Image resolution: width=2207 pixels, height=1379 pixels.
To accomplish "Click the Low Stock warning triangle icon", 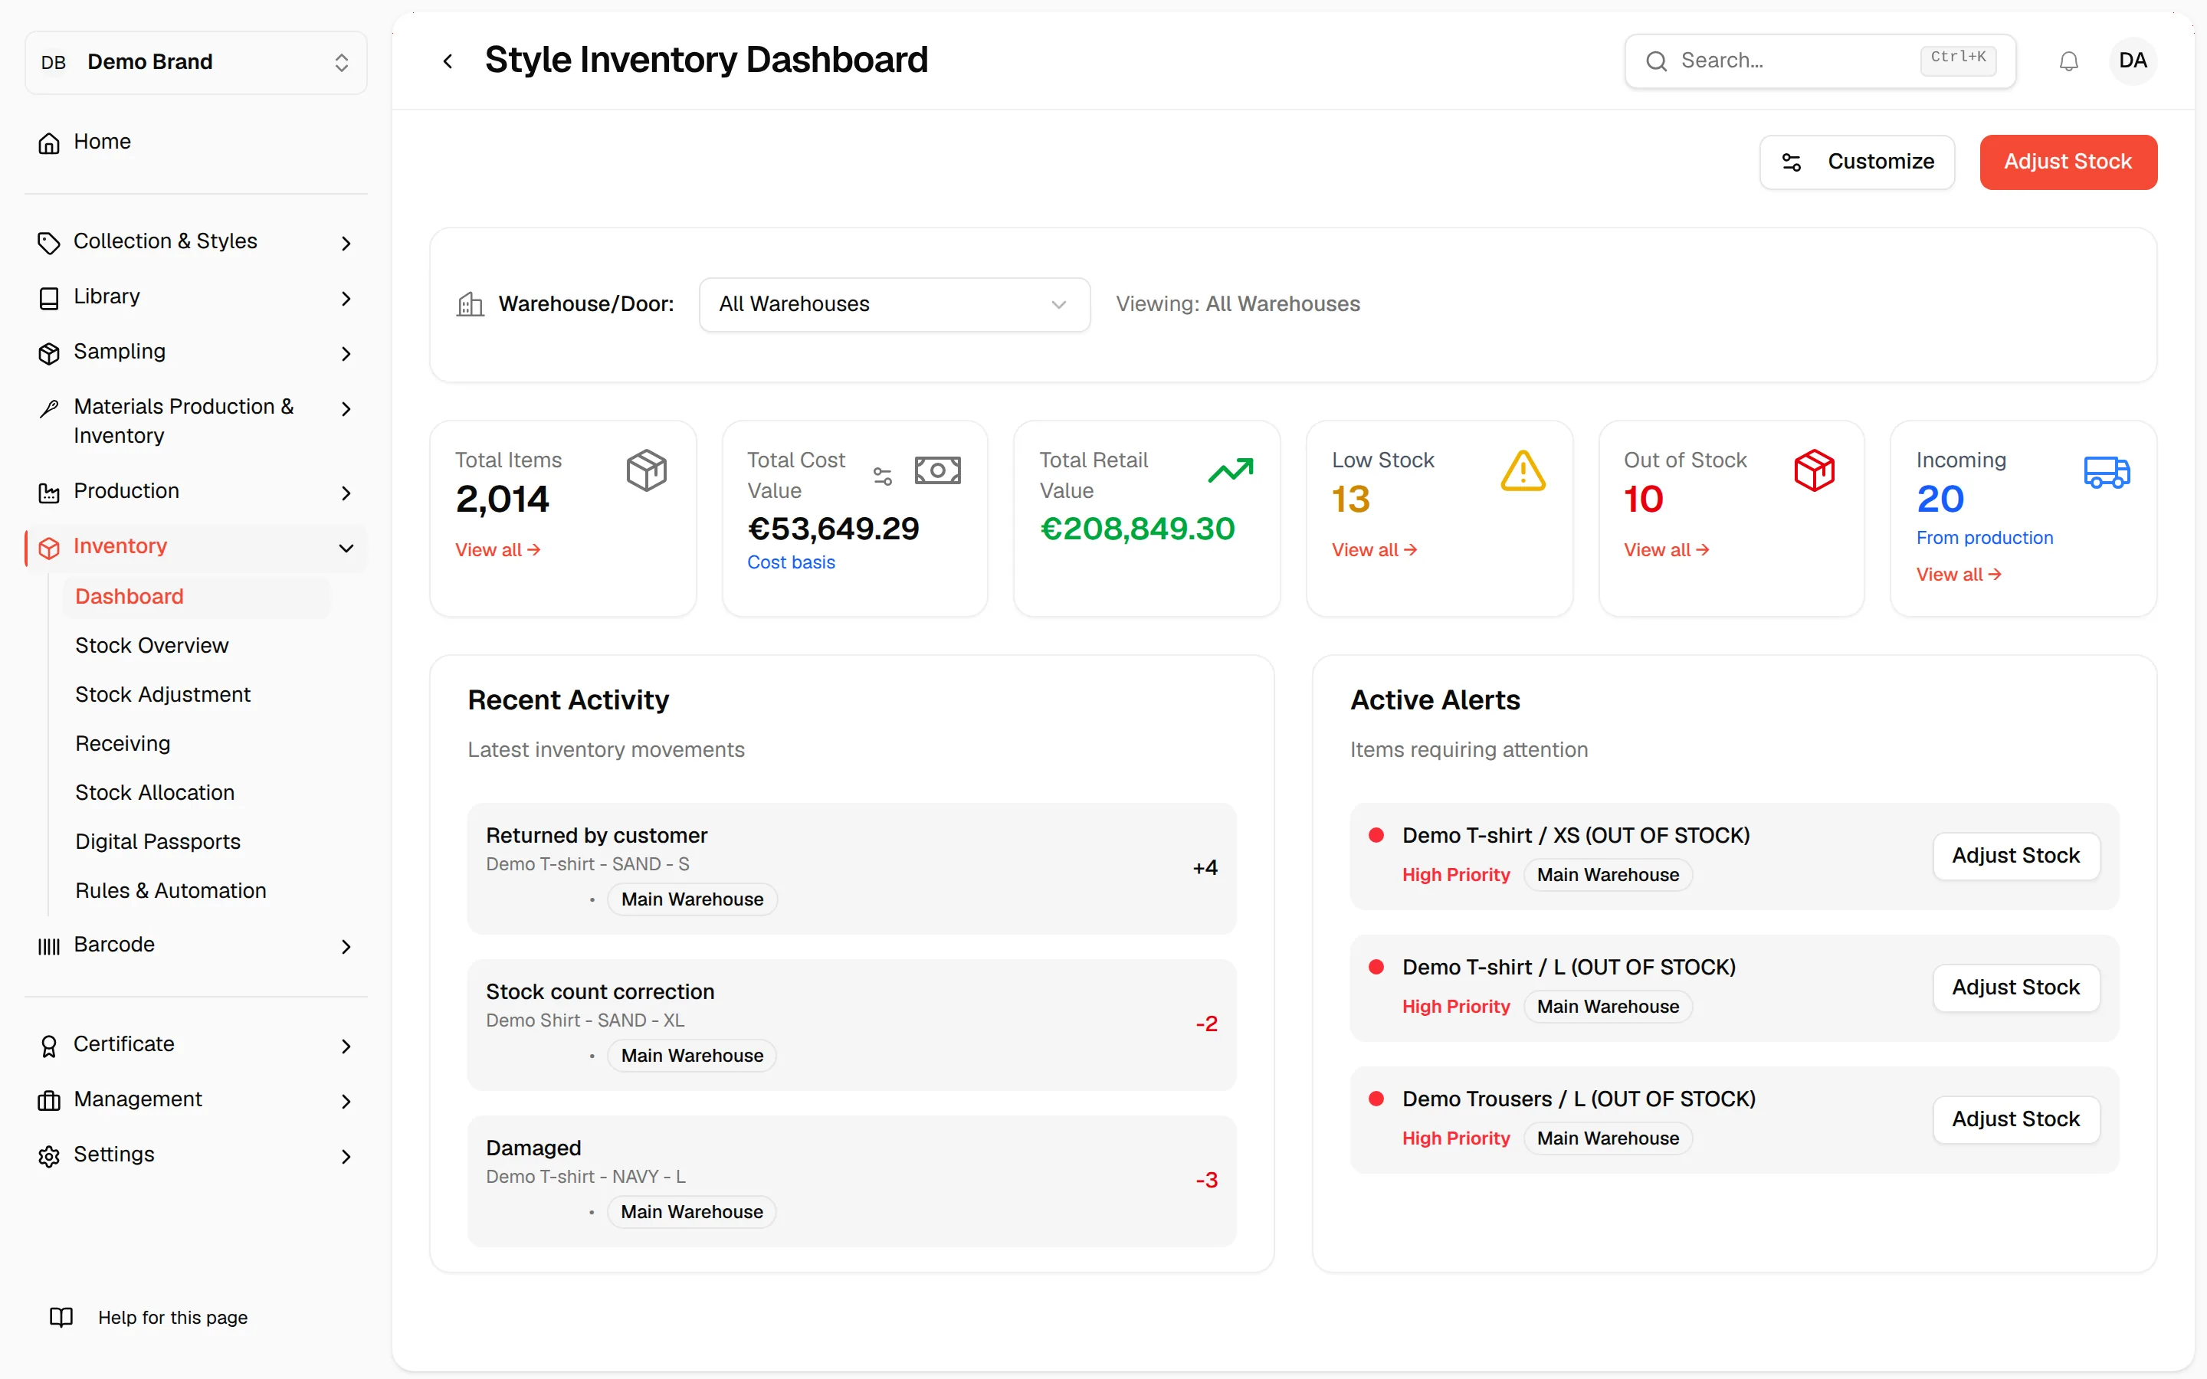I will [x=1523, y=470].
